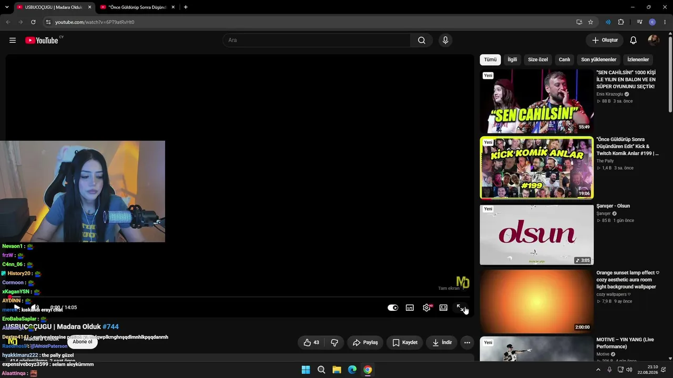673x378 pixels.
Task: Open video settings gear
Action: tap(426, 308)
